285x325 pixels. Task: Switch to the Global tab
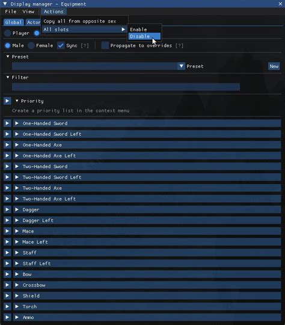pos(13,22)
